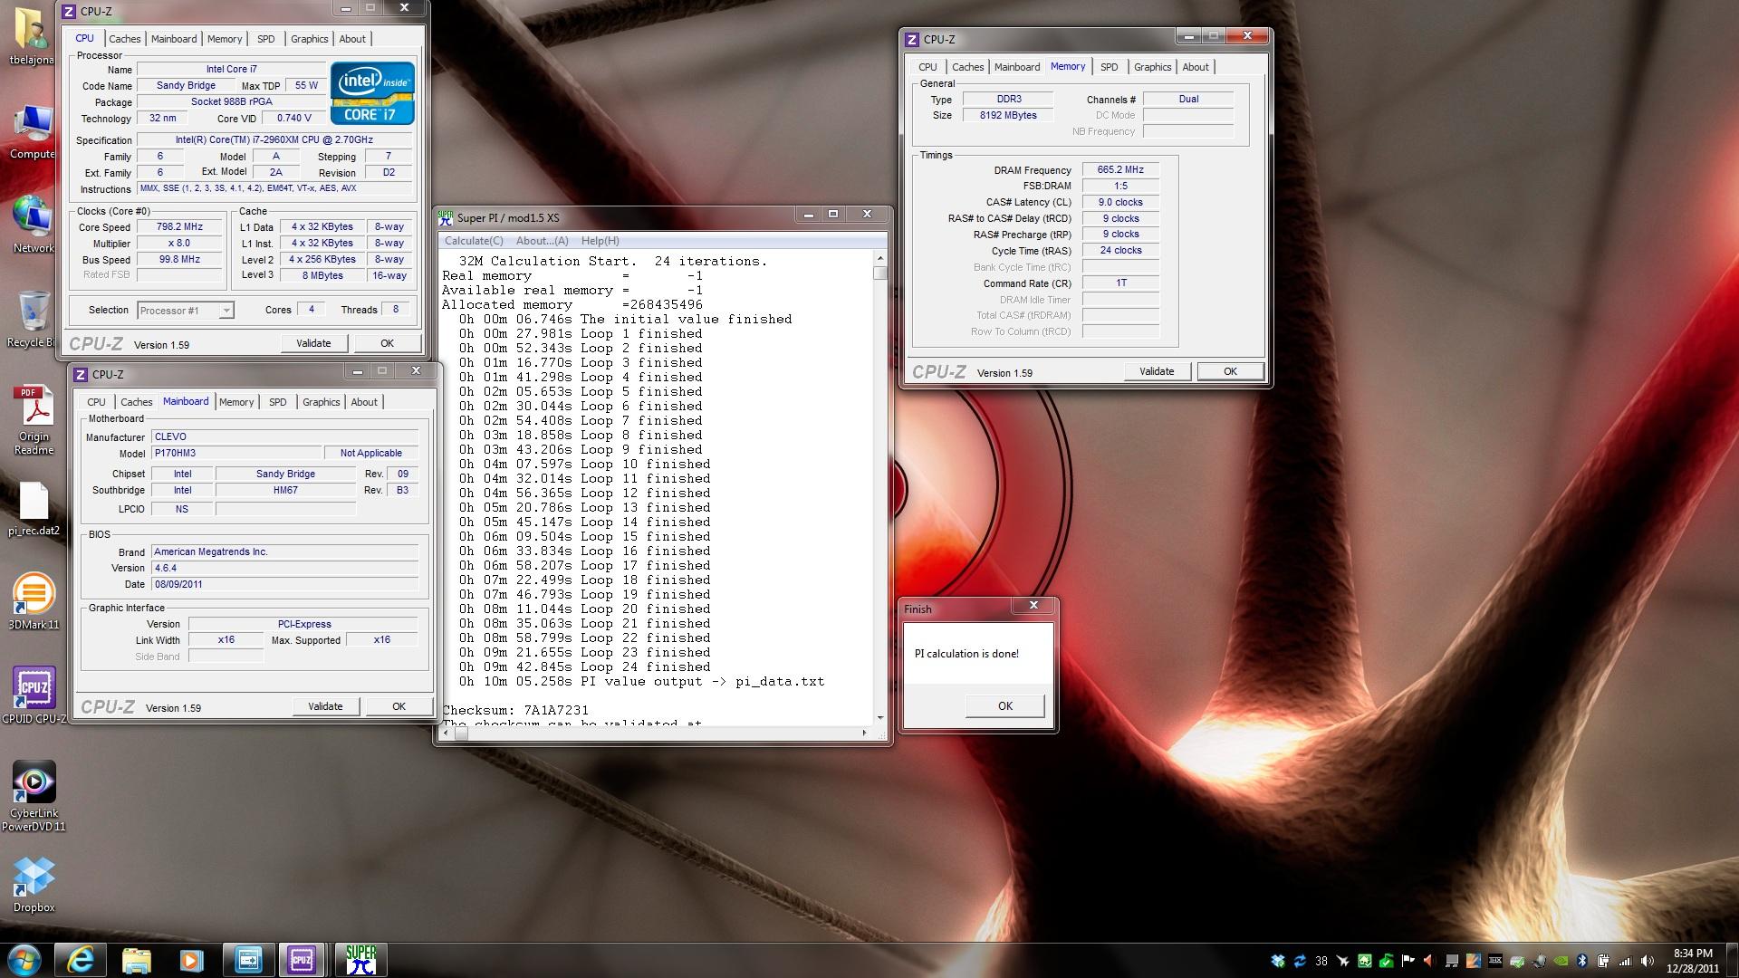
Task: Click the Bluetooth tray icon
Action: click(x=1581, y=961)
